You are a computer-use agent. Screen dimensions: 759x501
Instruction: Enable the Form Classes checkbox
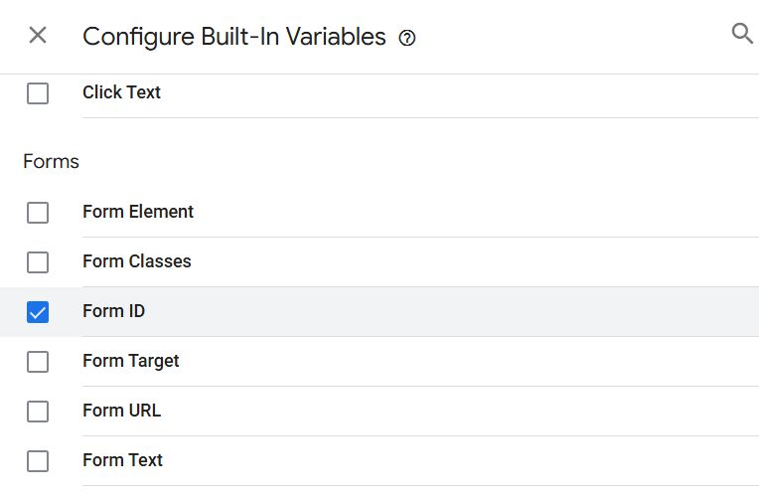tap(38, 262)
